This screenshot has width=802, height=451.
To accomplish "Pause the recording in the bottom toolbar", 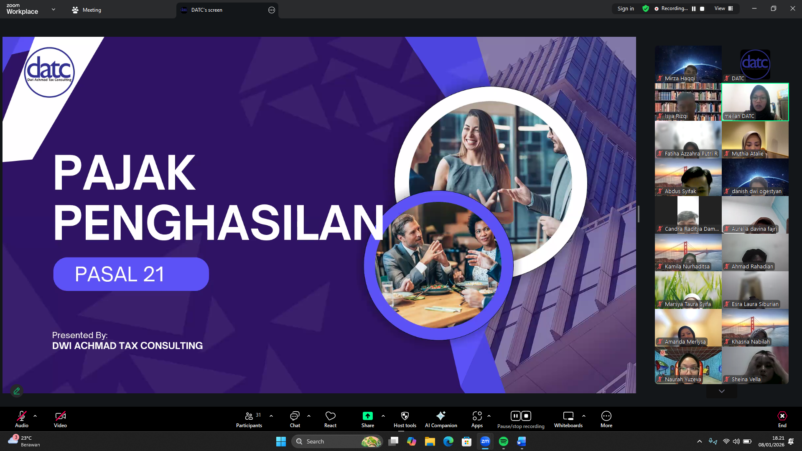I will (515, 416).
